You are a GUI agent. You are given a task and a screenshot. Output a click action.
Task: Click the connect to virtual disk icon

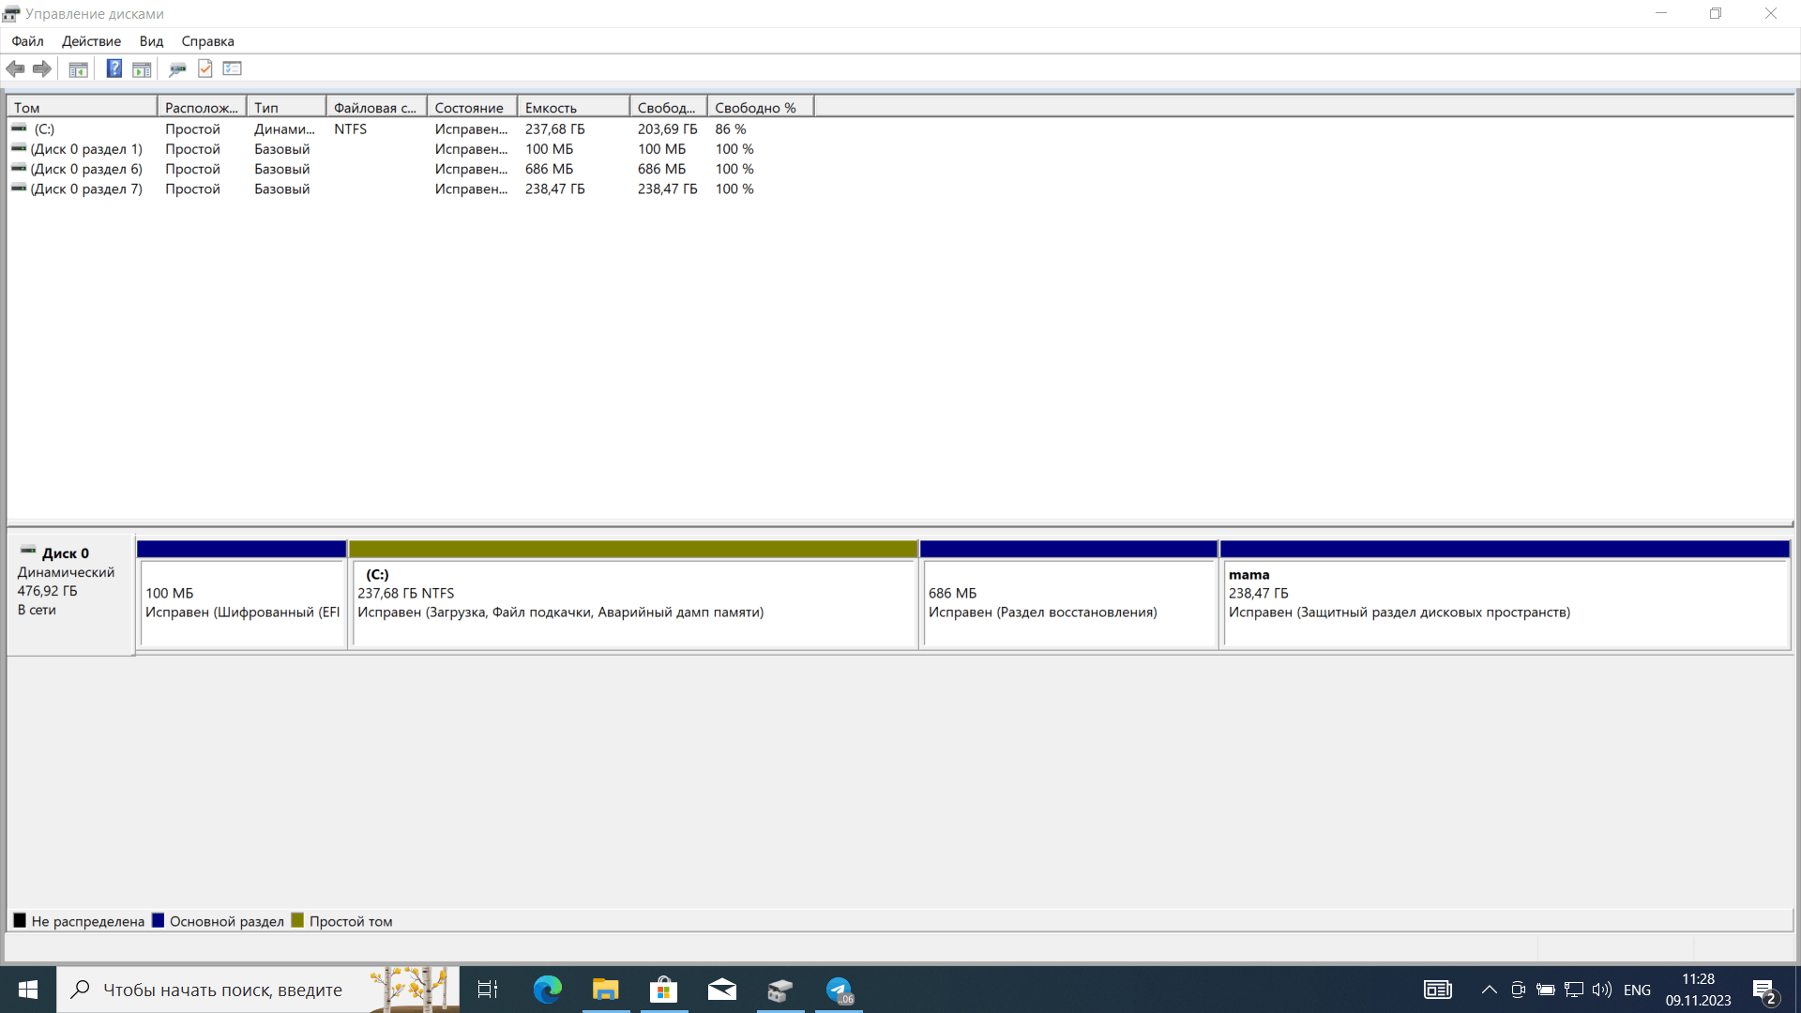(x=177, y=69)
